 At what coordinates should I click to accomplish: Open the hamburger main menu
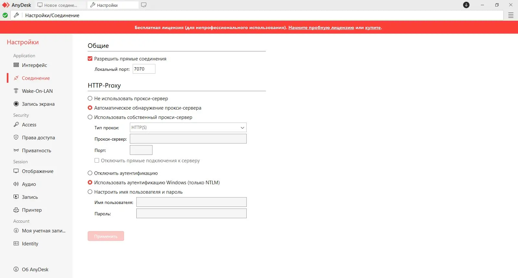(x=511, y=15)
